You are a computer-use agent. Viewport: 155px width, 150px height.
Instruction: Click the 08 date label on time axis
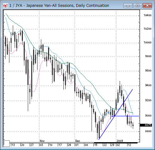86,145
